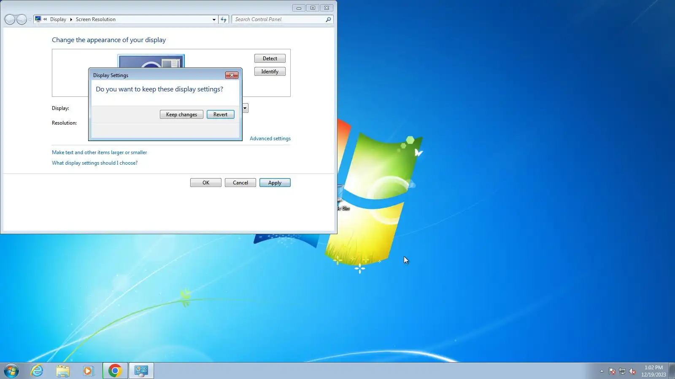Open 'Make text and other items larger or smaller'
The height and width of the screenshot is (379, 675).
[x=100, y=152]
